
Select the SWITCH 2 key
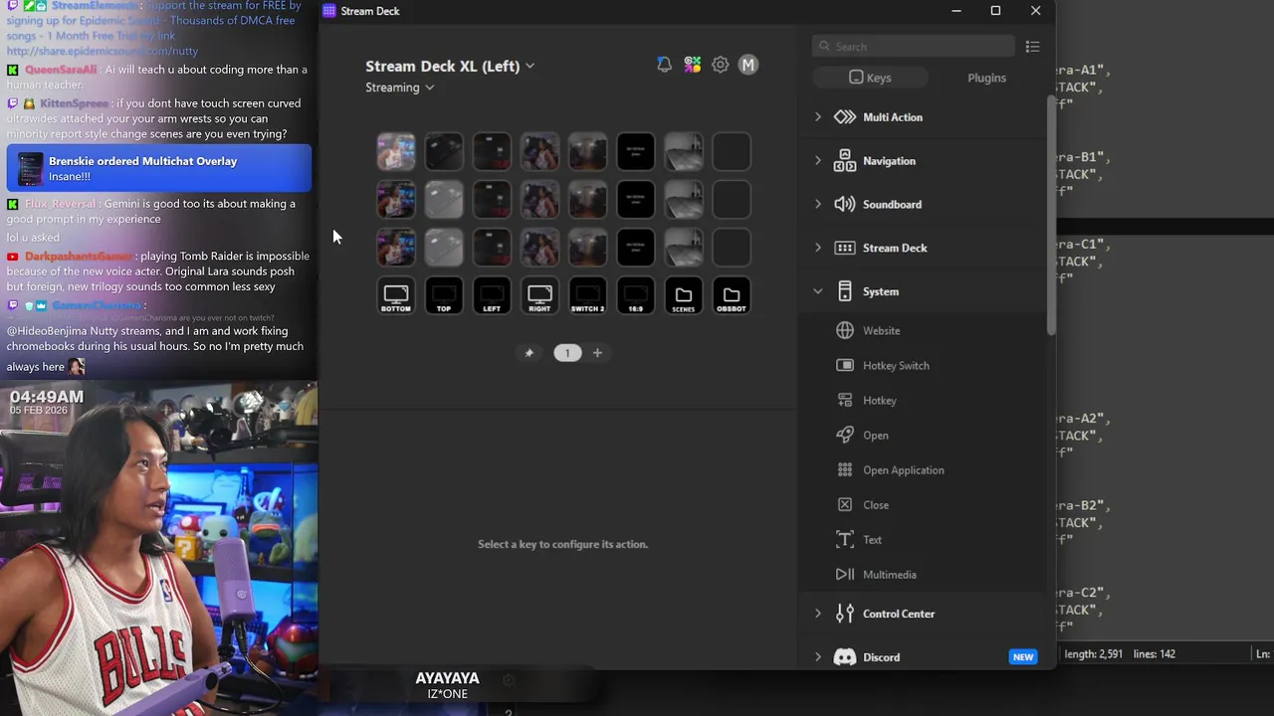coord(587,296)
